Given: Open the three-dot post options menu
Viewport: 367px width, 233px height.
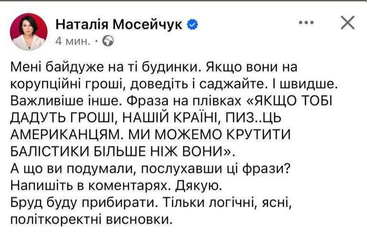Looking at the screenshot, I should pos(306,23).
